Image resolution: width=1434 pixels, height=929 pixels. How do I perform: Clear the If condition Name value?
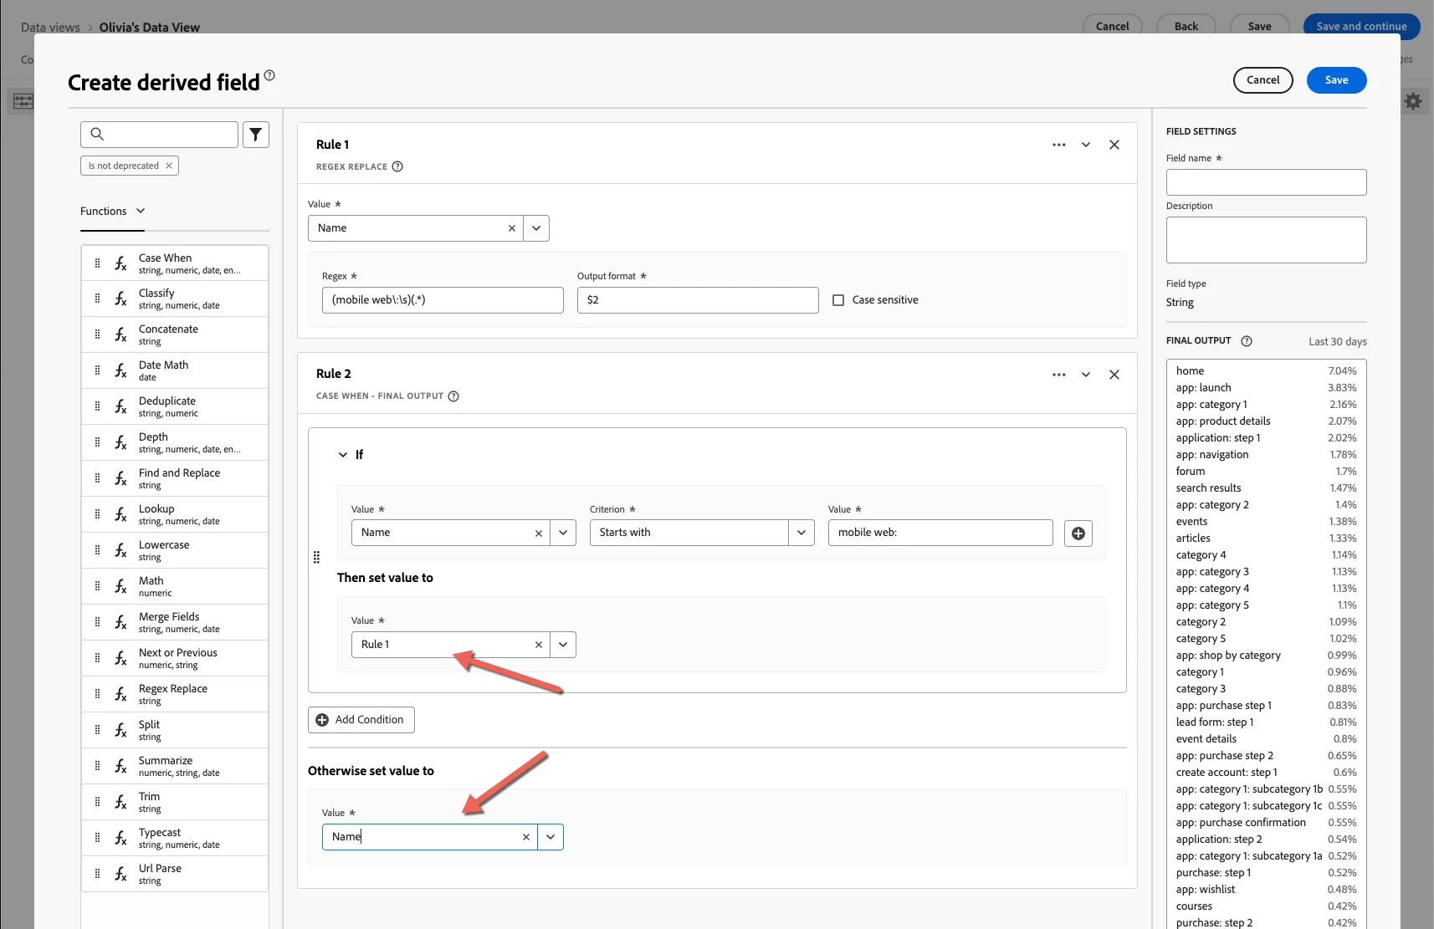coord(539,533)
